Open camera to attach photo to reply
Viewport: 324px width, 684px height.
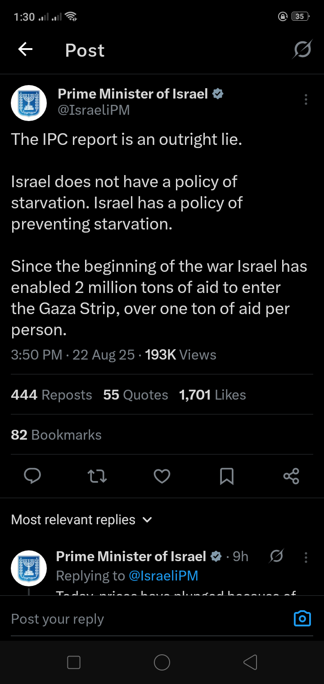click(302, 619)
